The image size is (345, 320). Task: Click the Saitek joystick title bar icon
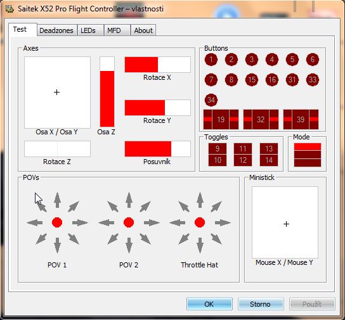(x=10, y=9)
